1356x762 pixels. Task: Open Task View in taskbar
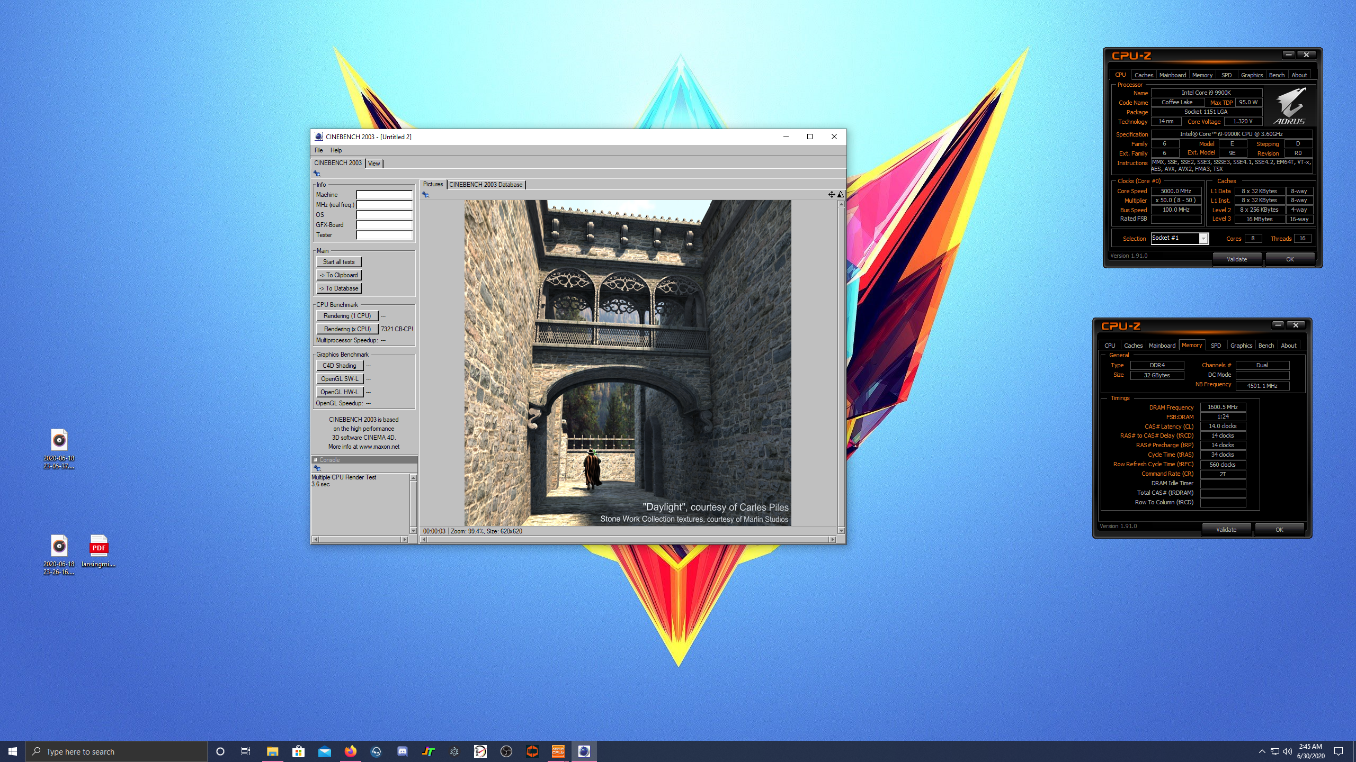(246, 751)
